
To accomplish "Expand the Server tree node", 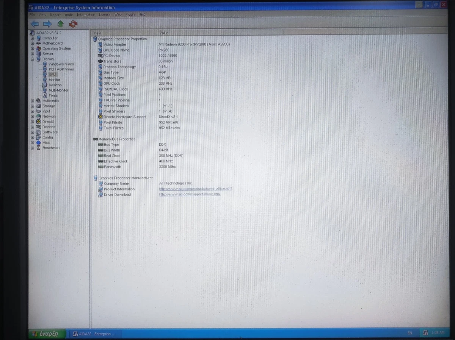I will (x=32, y=54).
